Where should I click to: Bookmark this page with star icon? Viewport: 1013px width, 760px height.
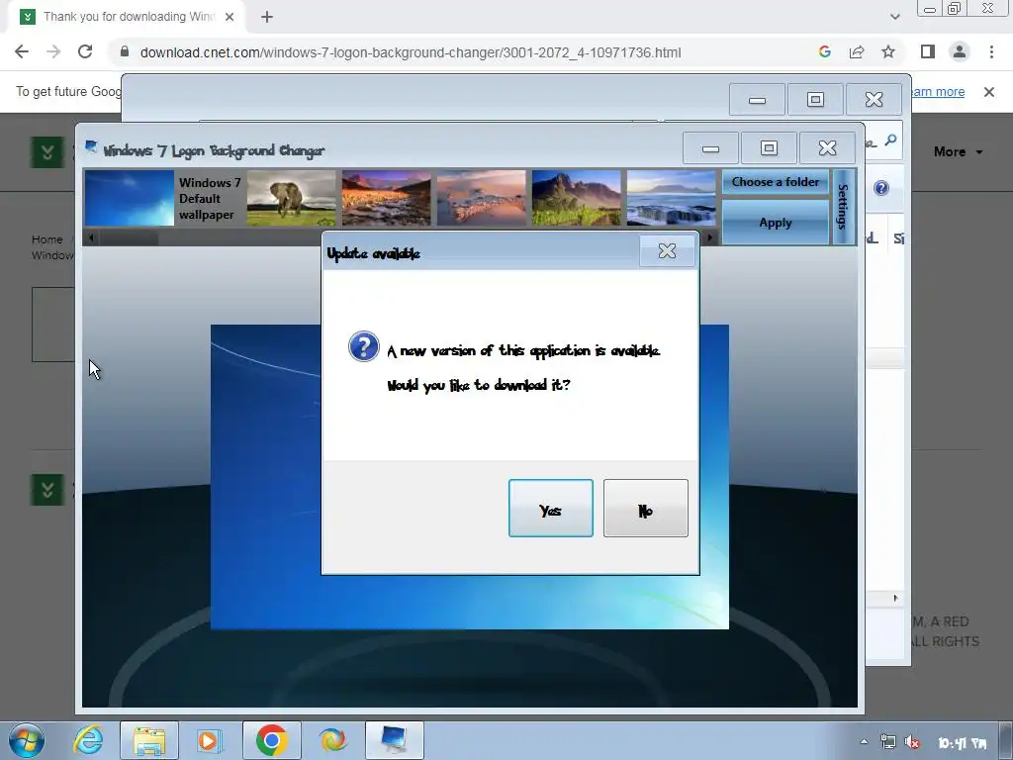888,52
